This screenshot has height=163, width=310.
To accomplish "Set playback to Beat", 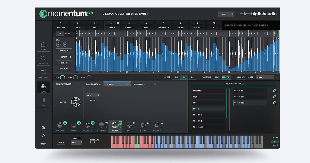I will click(217, 77).
